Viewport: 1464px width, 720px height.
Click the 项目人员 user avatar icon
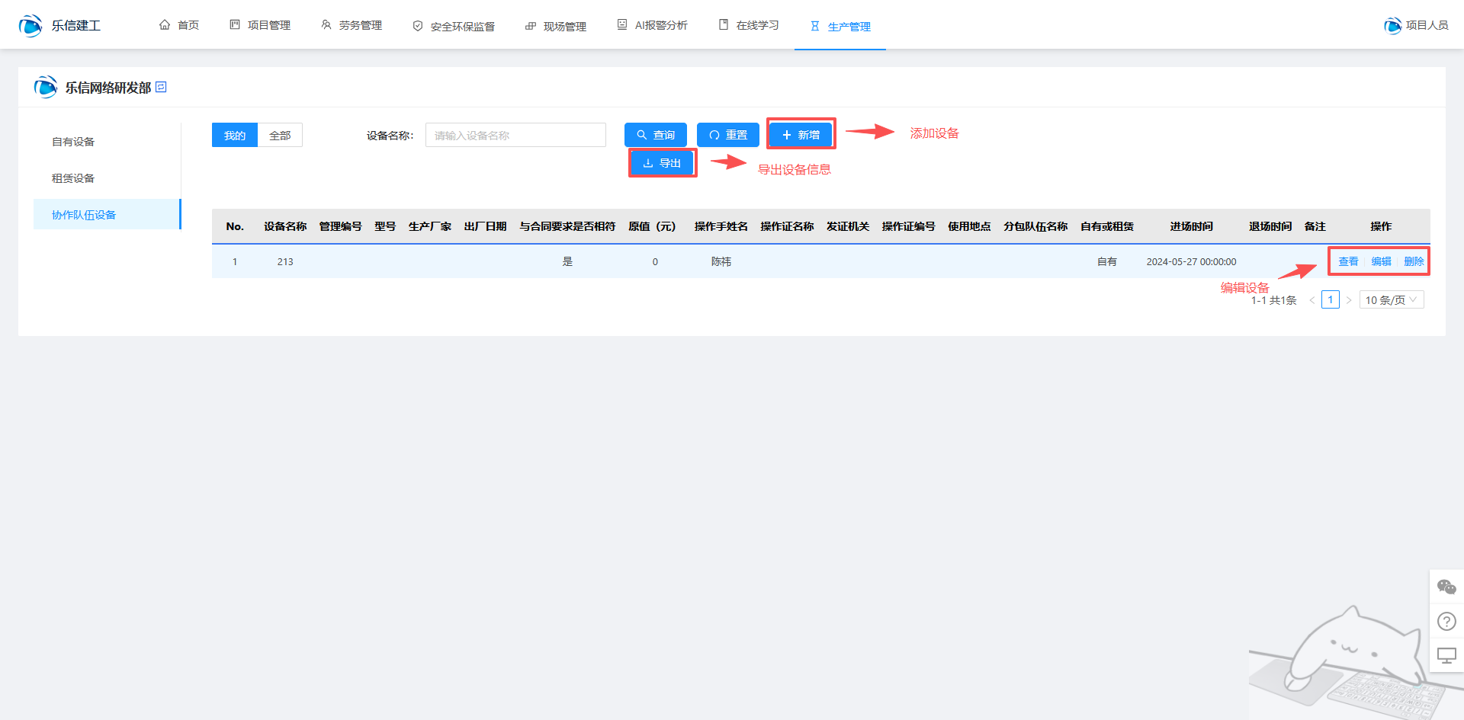pyautogui.click(x=1392, y=25)
